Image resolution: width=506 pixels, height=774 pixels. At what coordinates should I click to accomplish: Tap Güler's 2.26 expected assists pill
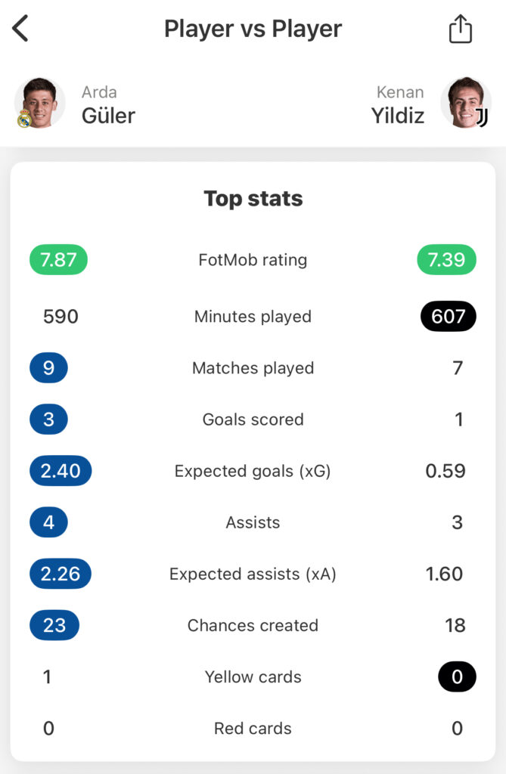[x=60, y=574]
